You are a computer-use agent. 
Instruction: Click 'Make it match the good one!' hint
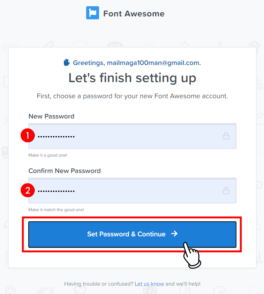click(x=56, y=210)
